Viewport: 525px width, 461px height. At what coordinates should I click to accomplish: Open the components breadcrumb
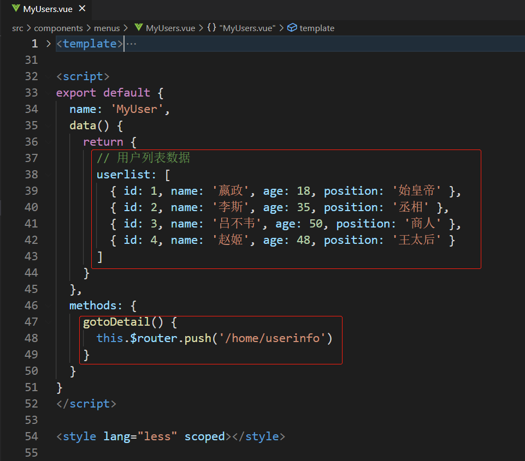[58, 28]
